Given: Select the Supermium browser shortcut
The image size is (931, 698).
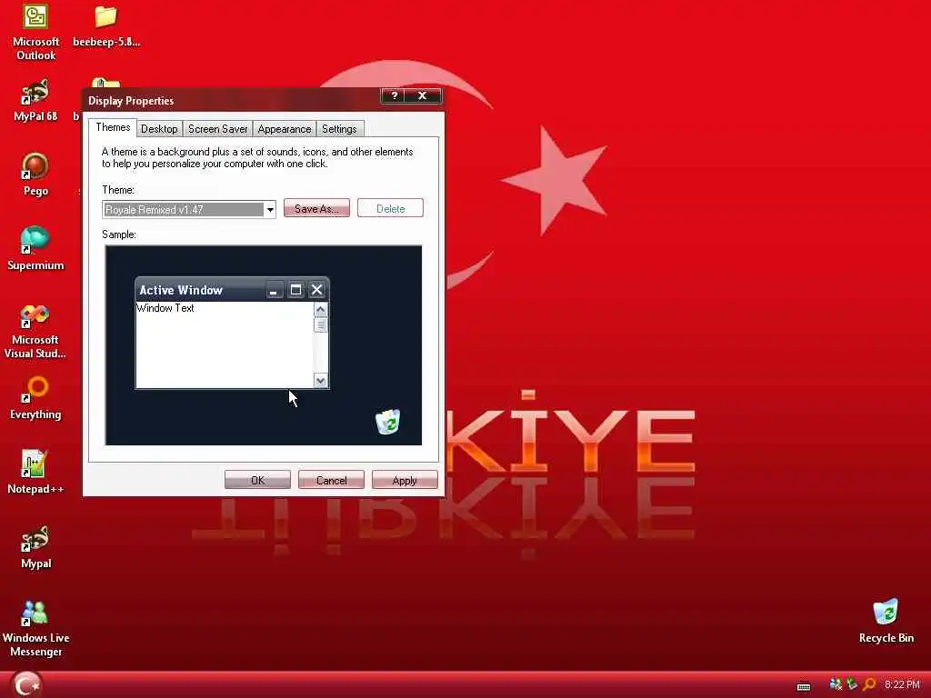Looking at the screenshot, I should click(x=35, y=249).
